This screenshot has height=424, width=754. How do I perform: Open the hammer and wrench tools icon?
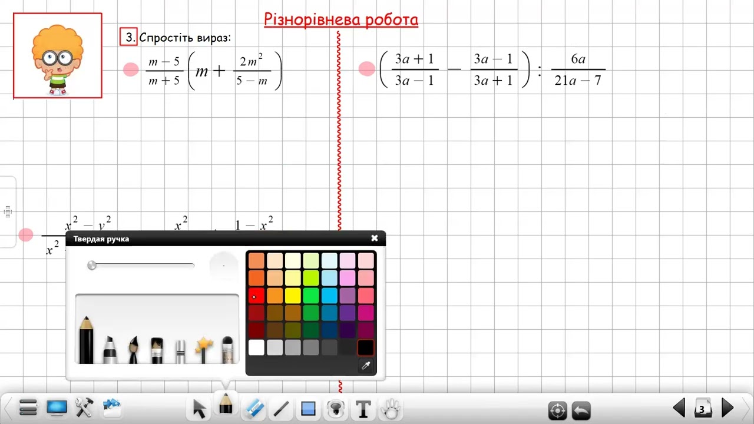(84, 407)
